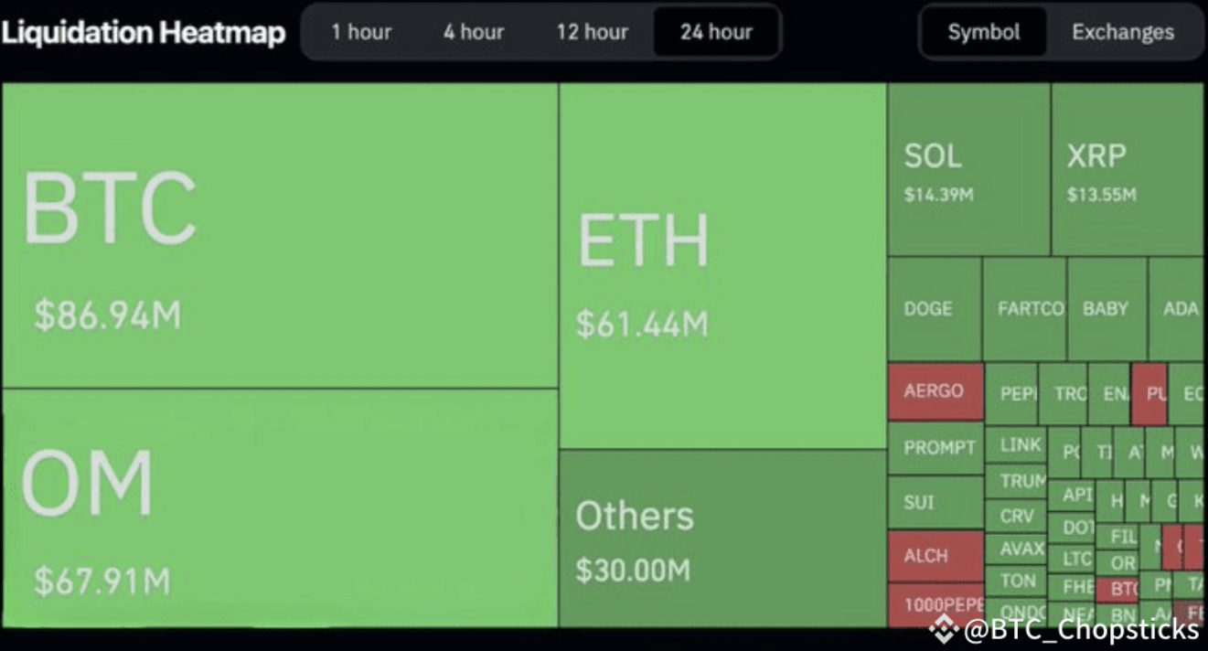
Task: Click the SUI heatmap tile
Action: point(935,503)
